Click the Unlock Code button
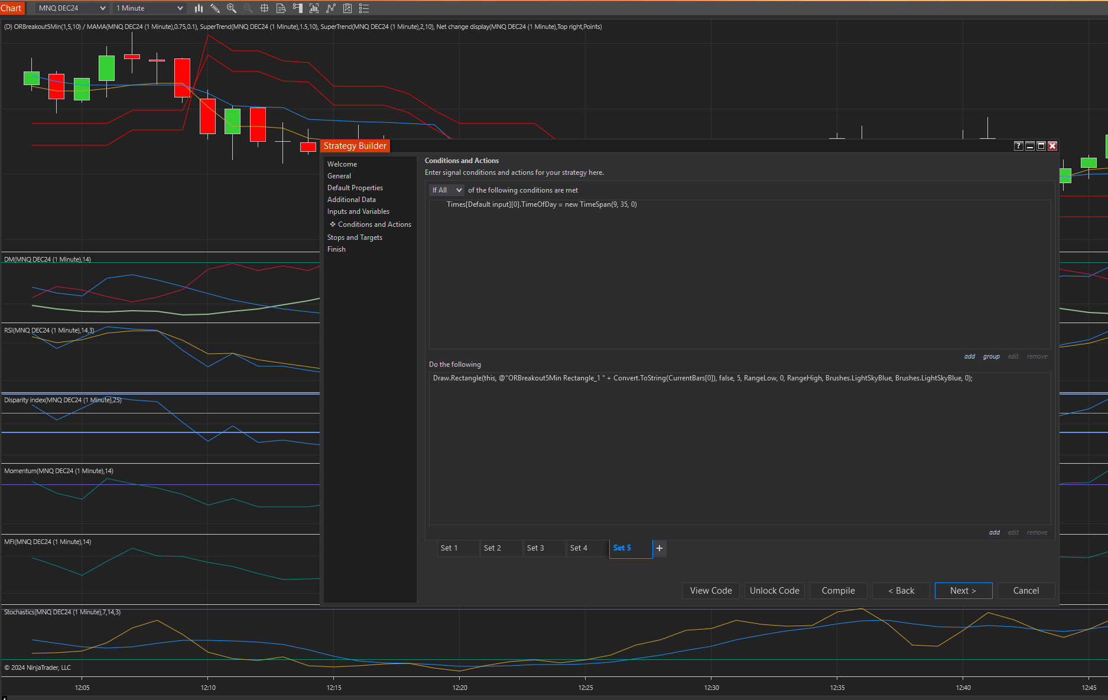 775,591
